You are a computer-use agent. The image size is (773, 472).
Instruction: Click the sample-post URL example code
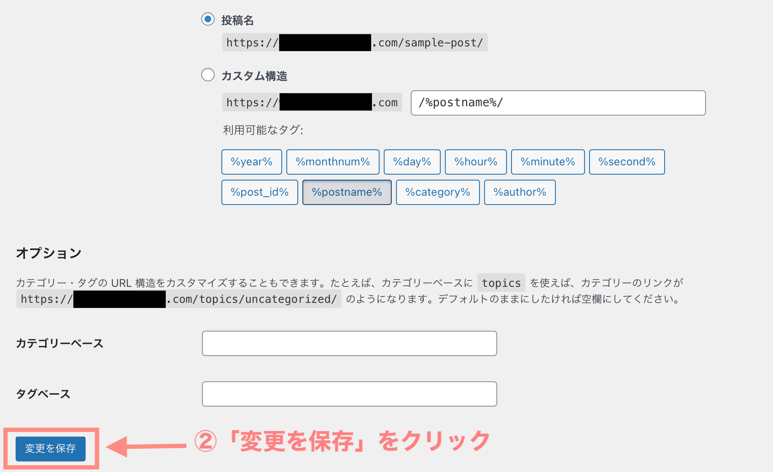(x=430, y=43)
